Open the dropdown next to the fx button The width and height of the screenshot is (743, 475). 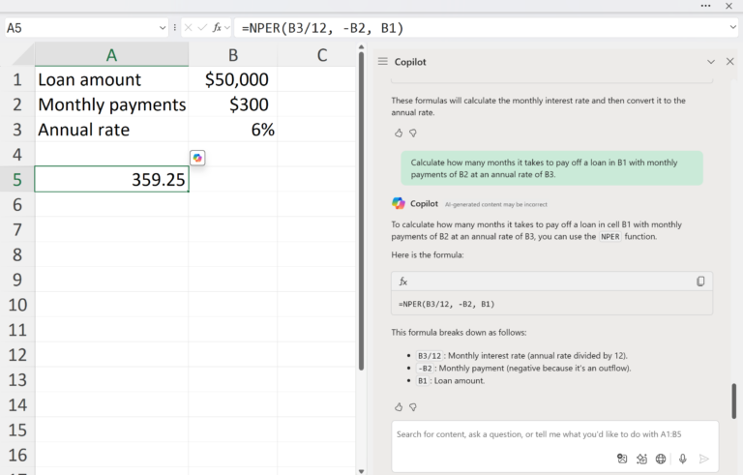pyautogui.click(x=227, y=27)
